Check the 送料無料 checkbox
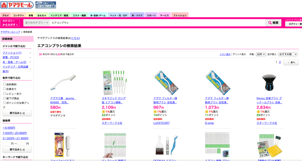Viewport: 302px width, 161px height. (4, 84)
